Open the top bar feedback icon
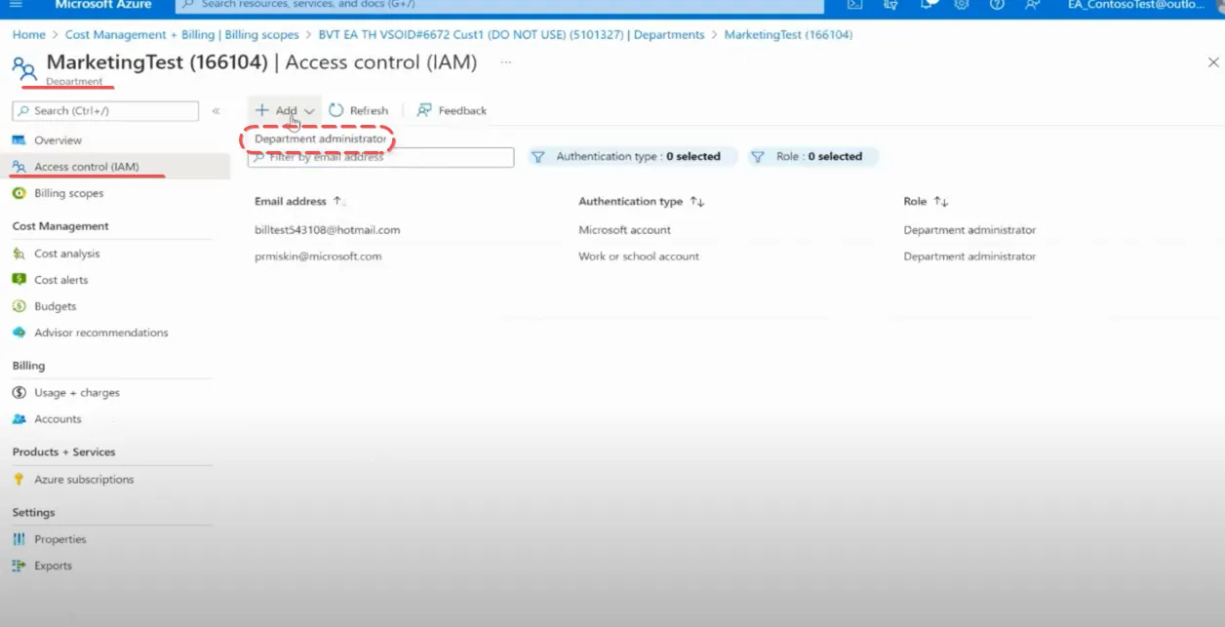 pyautogui.click(x=1032, y=4)
